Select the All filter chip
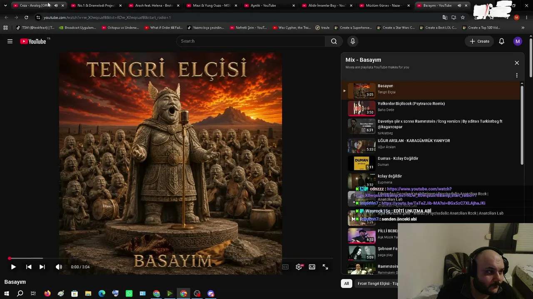 pyautogui.click(x=346, y=283)
